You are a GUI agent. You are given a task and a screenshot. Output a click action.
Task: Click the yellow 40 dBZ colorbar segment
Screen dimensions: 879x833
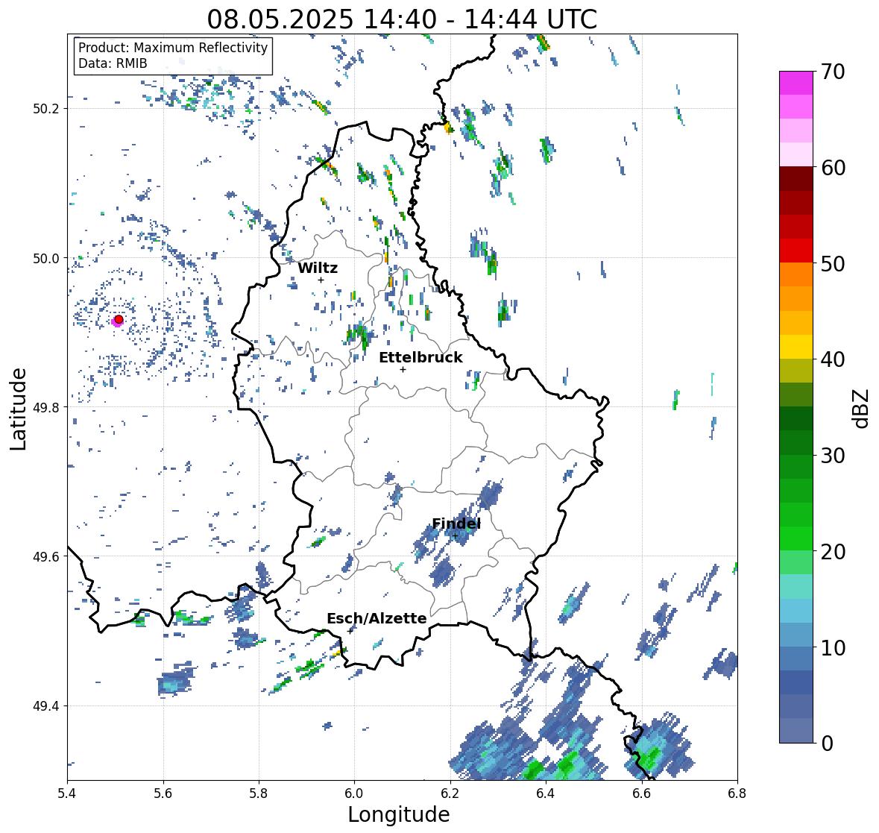click(796, 347)
